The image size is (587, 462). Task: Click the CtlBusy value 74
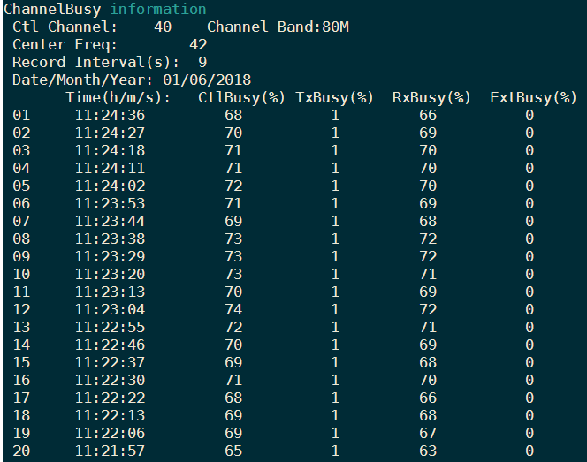233,309
